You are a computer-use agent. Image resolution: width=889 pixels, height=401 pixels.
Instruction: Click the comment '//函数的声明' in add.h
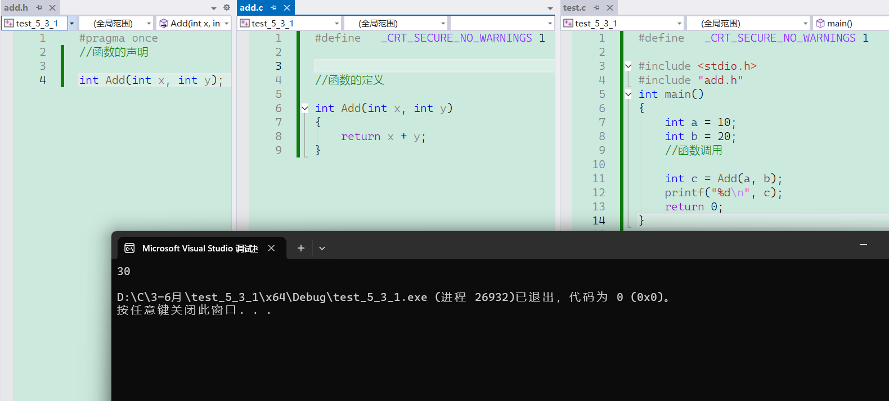114,52
